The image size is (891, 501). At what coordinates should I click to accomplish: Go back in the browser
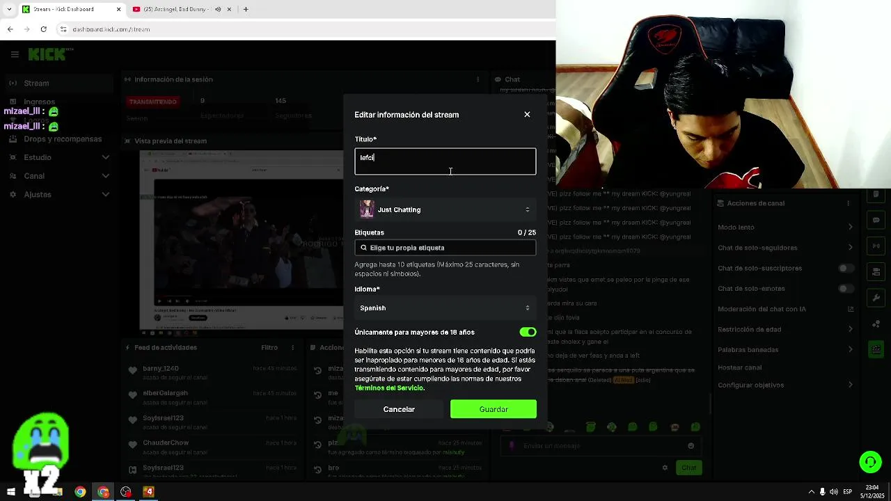click(10, 29)
